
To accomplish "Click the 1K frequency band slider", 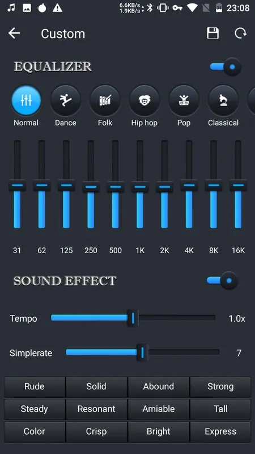I will [x=140, y=184].
